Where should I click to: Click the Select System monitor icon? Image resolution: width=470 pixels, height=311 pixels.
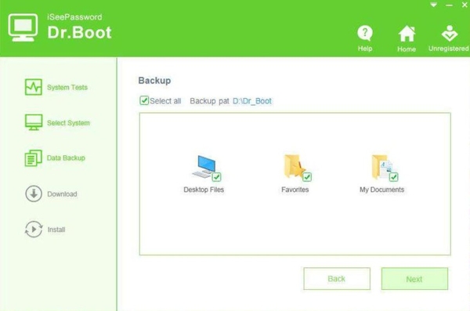(33, 122)
